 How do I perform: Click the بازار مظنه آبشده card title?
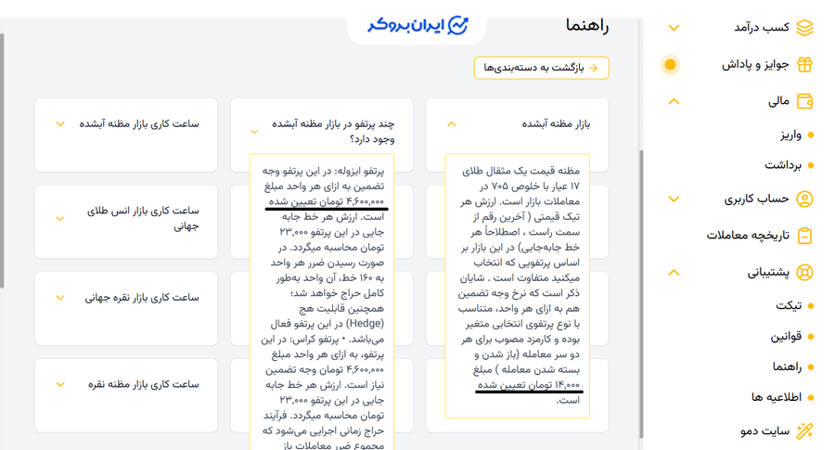(556, 124)
